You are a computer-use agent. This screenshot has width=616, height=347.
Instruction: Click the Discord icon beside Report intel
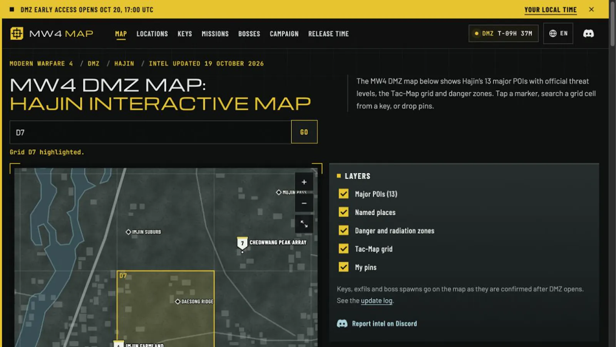coord(342,324)
